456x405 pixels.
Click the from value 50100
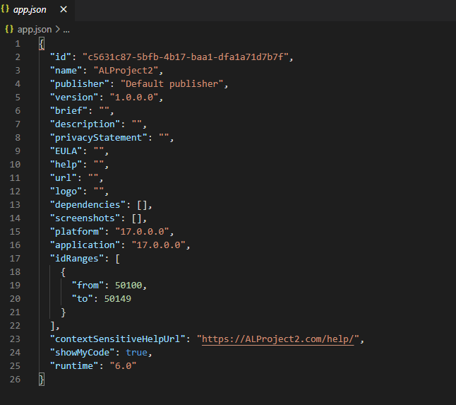(x=128, y=286)
